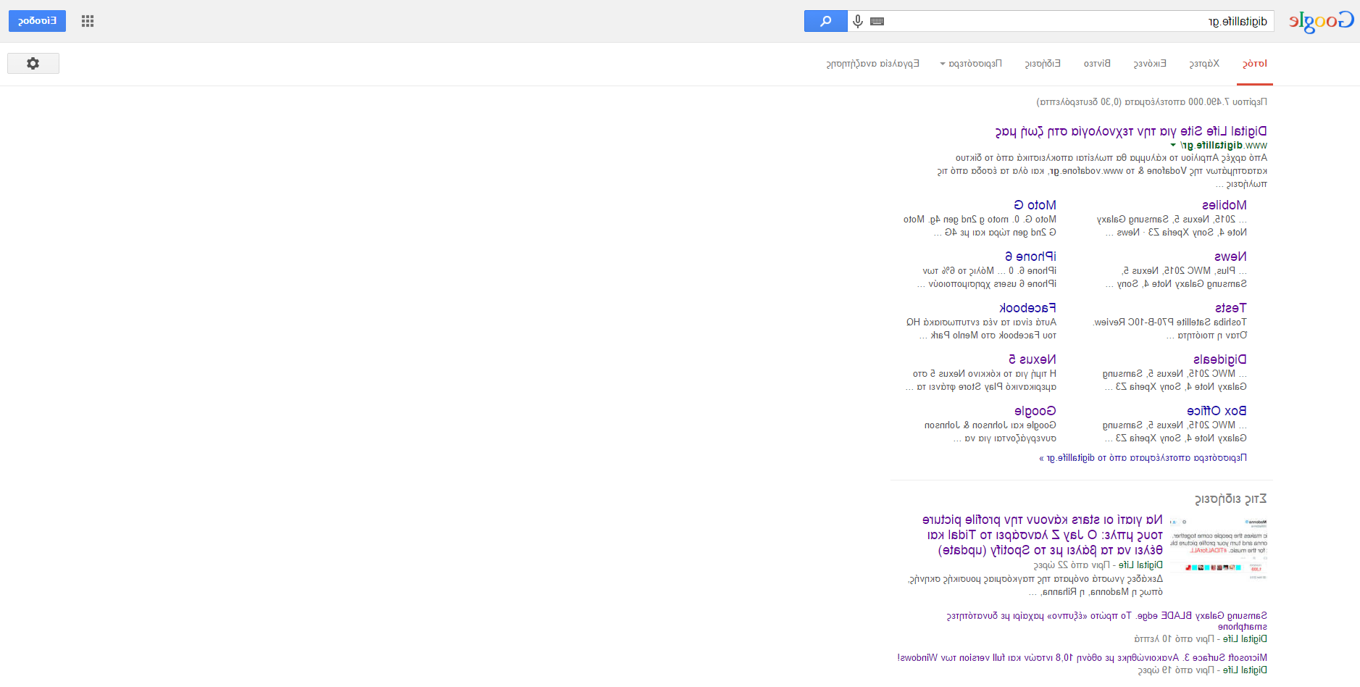Activate voice search microphone icon
Viewport: 1360px width, 687px height.
[858, 21]
